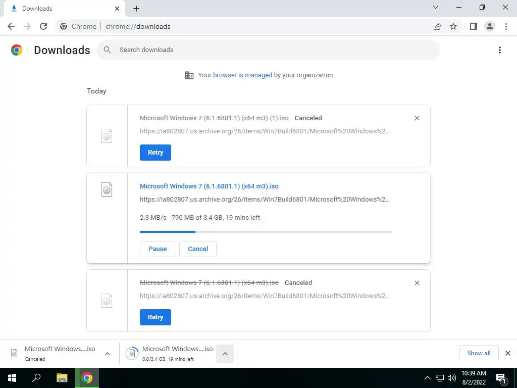Click file icon of bottom canceled download
The width and height of the screenshot is (517, 388).
(107, 301)
